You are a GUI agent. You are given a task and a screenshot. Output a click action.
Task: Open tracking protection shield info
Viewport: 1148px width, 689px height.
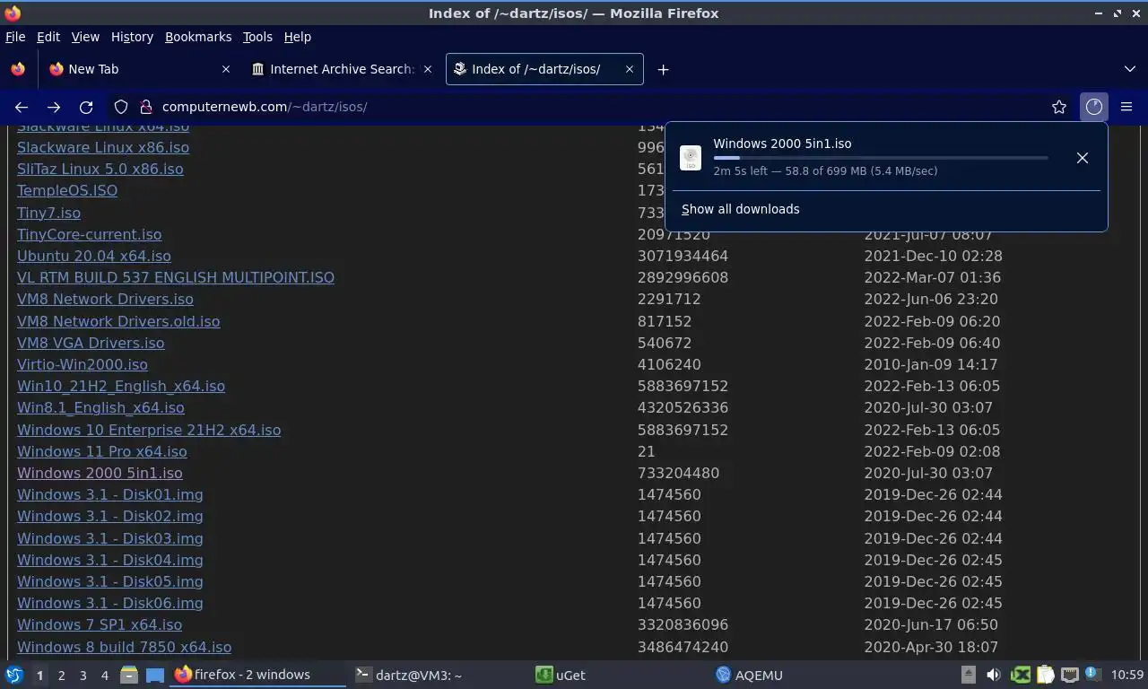121,107
